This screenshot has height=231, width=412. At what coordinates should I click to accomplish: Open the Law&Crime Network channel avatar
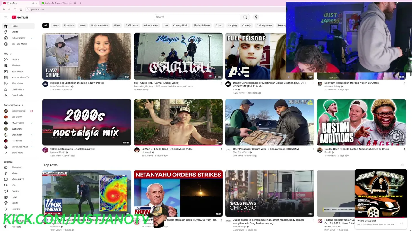(x=45, y=84)
